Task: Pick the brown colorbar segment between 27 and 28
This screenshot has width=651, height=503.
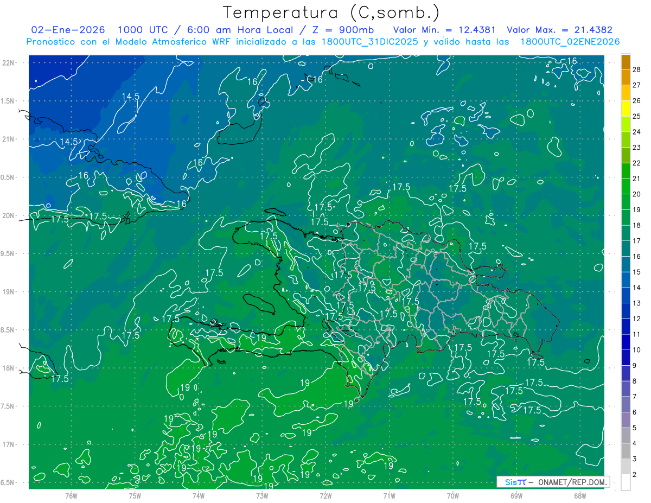Action: pyautogui.click(x=626, y=77)
